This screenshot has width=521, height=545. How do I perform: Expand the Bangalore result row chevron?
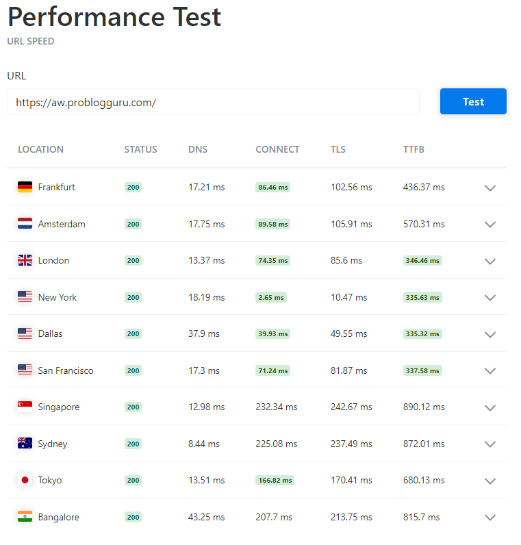point(490,518)
